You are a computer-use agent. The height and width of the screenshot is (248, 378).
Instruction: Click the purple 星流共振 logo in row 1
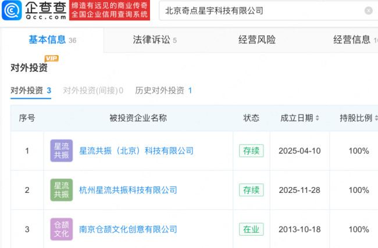pyautogui.click(x=62, y=151)
